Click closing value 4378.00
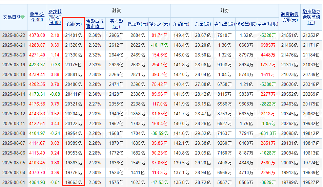Screen dimensions: 323x187 37,36
